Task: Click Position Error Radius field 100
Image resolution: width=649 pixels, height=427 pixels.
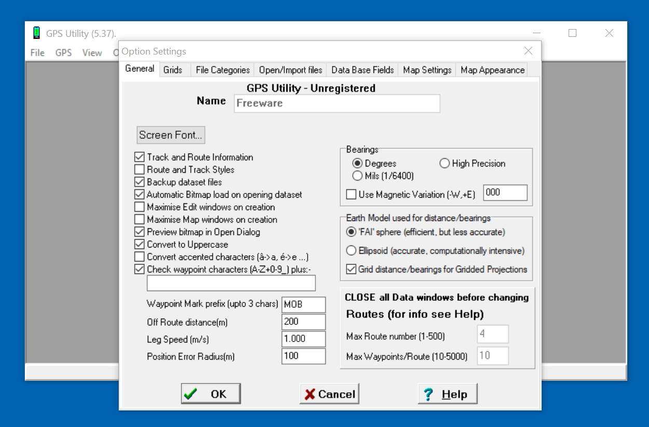Action: click(303, 356)
